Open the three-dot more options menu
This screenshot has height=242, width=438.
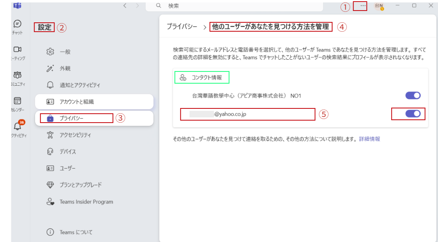click(x=363, y=6)
